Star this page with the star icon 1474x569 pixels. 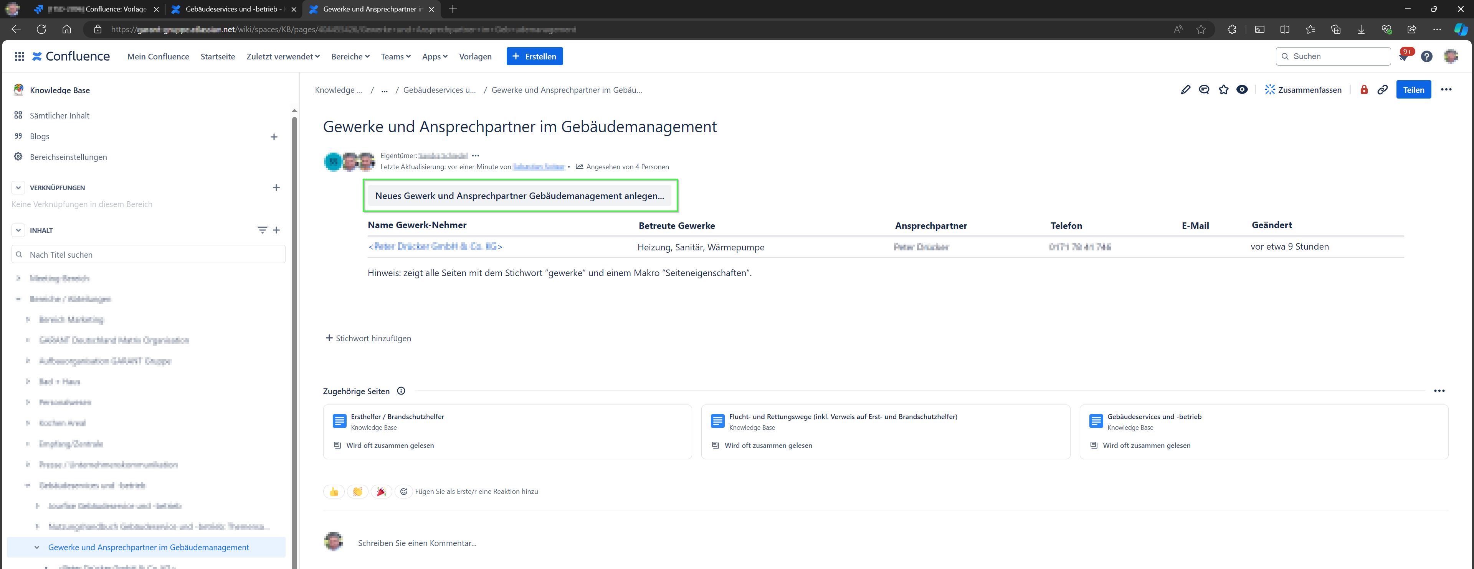(1223, 90)
